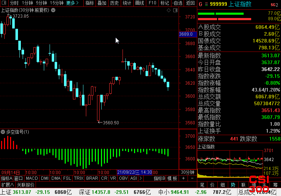Select the 联 tab in the right panel
Screen dimensions: 281x196
[x=243, y=185]
